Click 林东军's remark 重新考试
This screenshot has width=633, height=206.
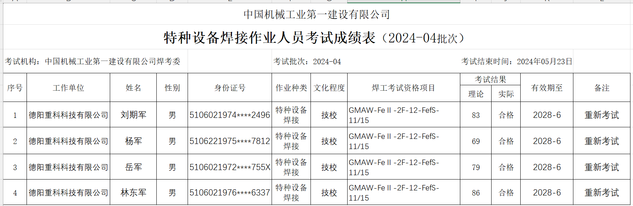pos(602,192)
